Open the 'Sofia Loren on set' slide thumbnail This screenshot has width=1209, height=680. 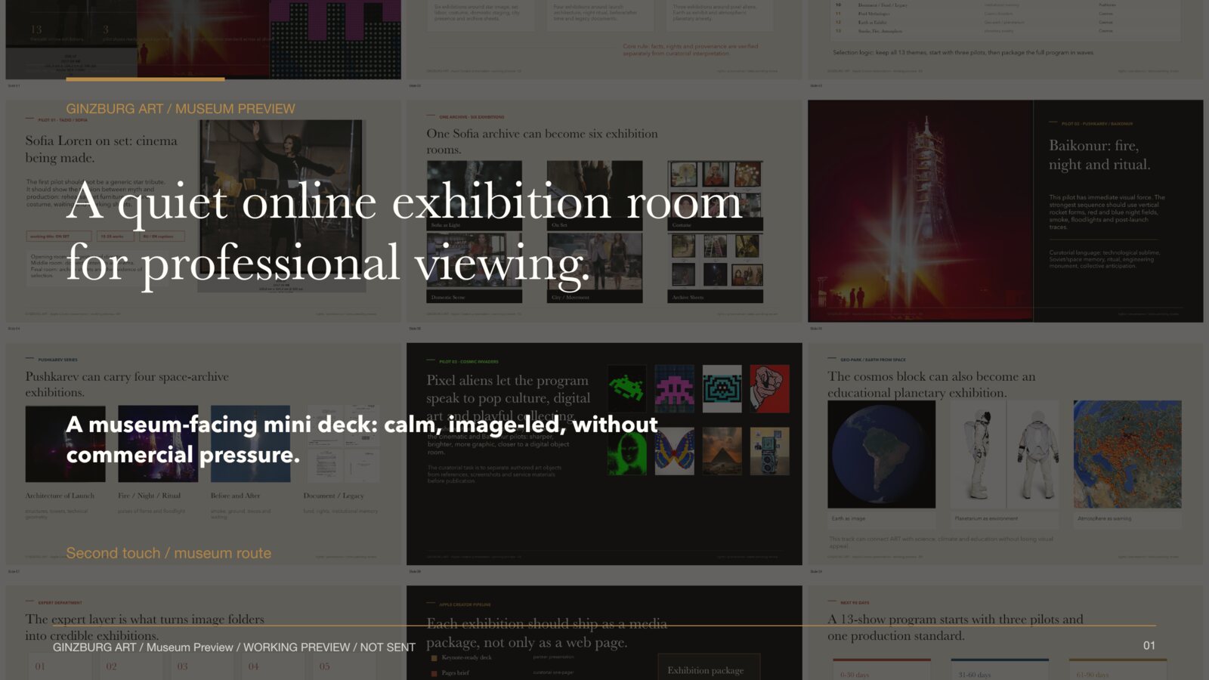click(x=204, y=212)
